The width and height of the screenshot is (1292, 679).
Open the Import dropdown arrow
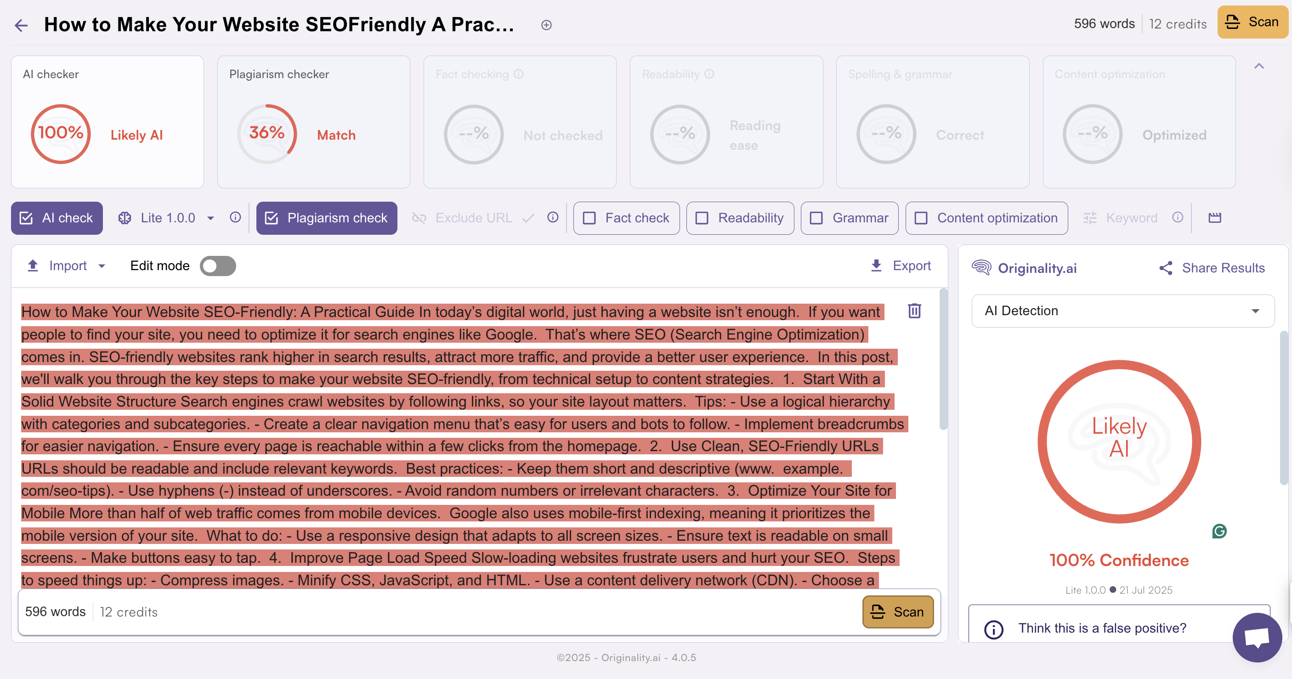click(102, 266)
